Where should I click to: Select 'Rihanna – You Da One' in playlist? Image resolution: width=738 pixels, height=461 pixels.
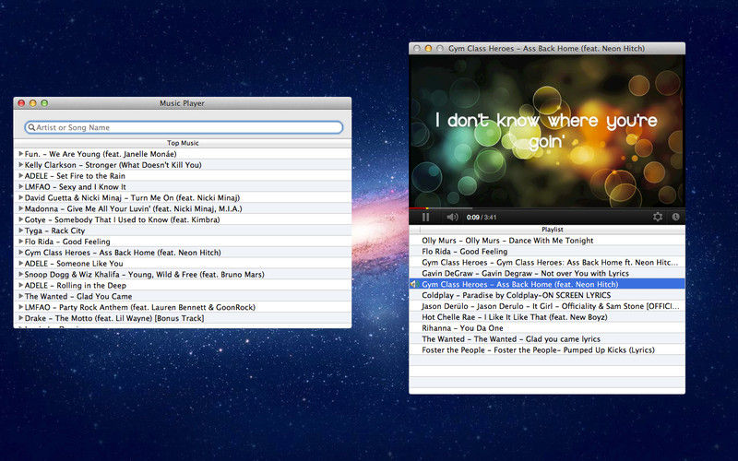(x=547, y=328)
